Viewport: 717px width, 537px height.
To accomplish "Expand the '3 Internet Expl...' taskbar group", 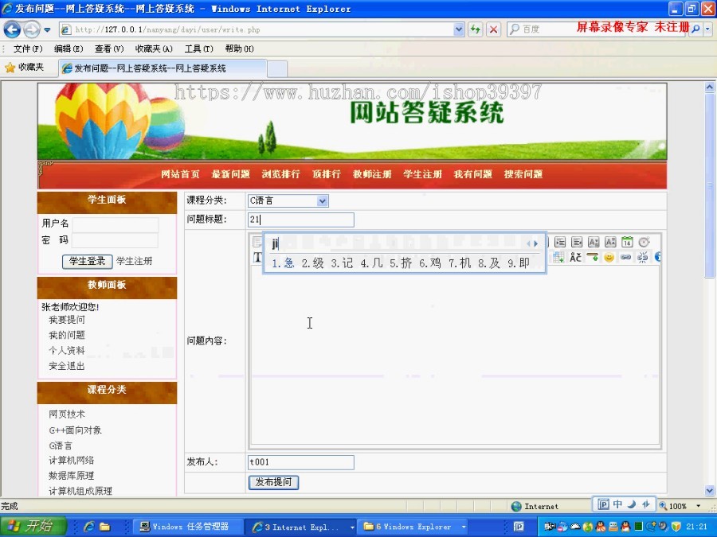I will coord(352,527).
